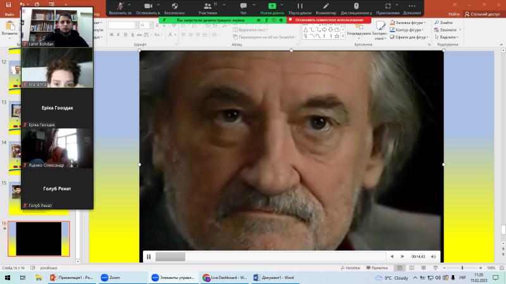Open Arrange (Упорядкувати) menu

(358, 30)
